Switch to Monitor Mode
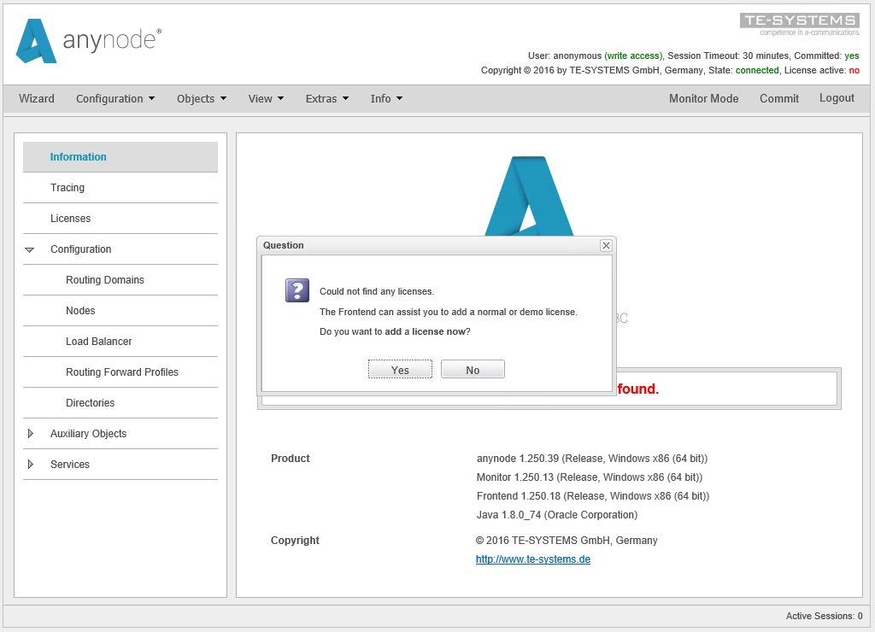Viewport: 875px width, 632px height. [703, 98]
